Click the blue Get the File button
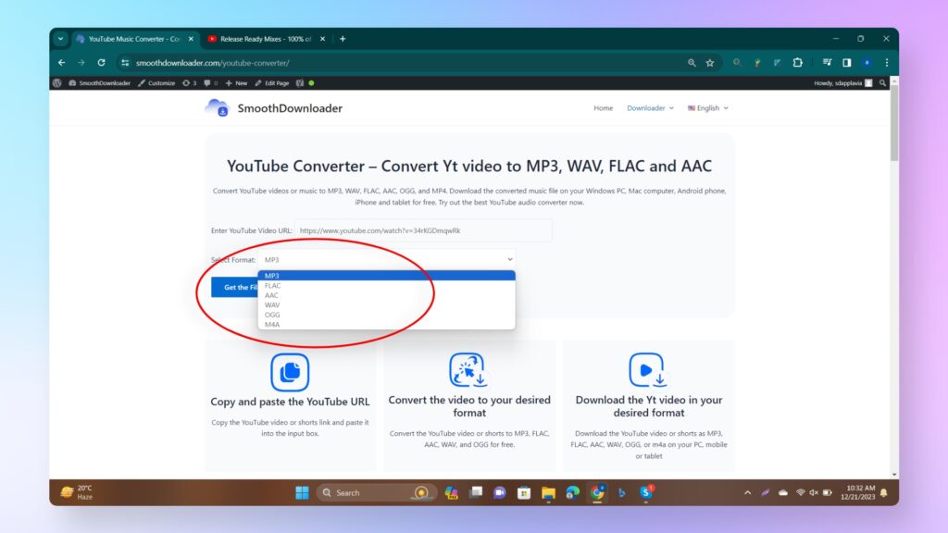 pyautogui.click(x=235, y=287)
